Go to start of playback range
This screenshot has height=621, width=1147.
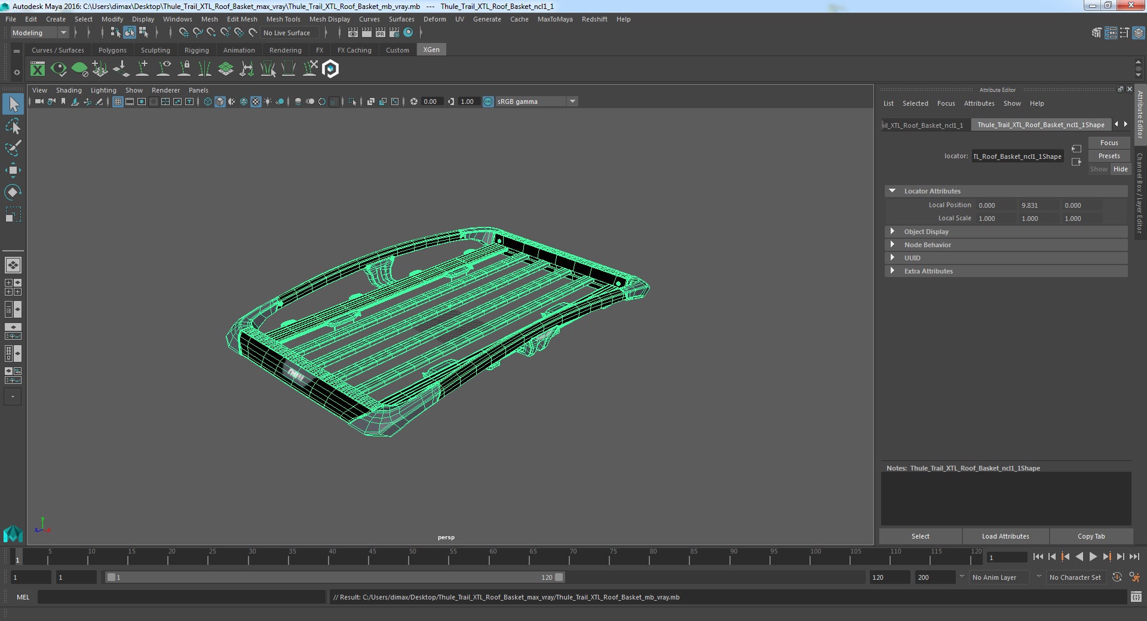tap(1038, 557)
